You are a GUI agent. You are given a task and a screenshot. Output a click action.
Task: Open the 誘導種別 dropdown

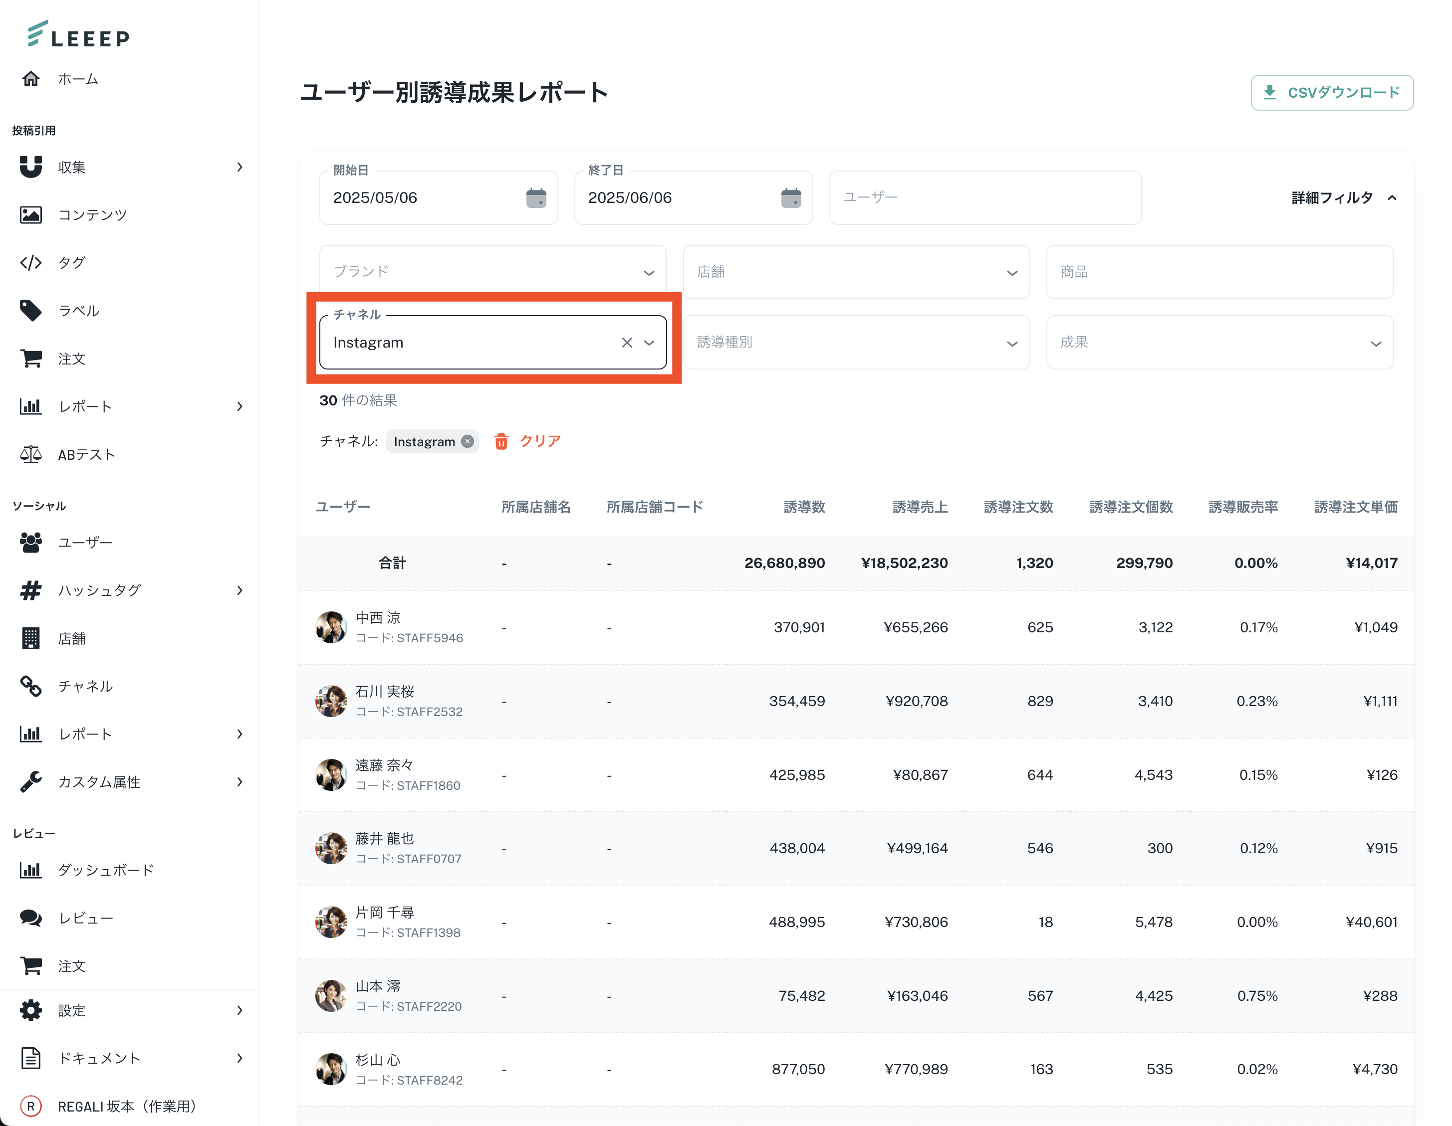[856, 343]
